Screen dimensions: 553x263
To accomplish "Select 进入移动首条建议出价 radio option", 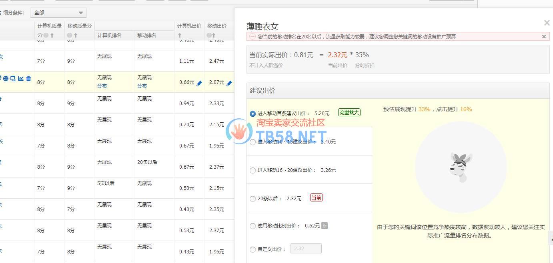I will (x=252, y=114).
